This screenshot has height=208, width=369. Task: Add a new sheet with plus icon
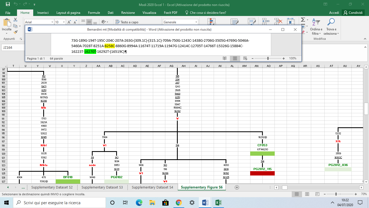237,187
